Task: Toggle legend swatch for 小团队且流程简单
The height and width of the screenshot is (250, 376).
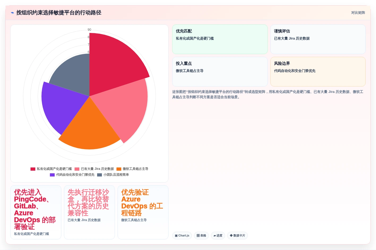Action: (x=100, y=175)
